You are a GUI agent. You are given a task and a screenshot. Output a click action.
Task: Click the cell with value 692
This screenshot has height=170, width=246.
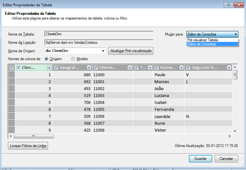[72, 82]
